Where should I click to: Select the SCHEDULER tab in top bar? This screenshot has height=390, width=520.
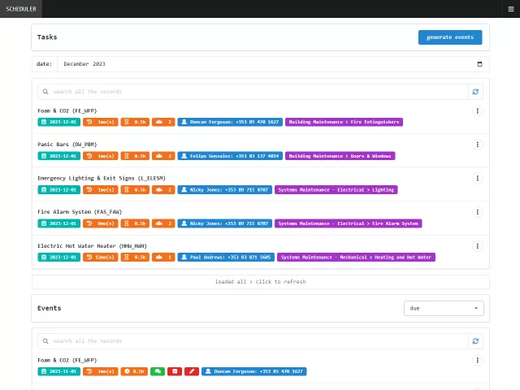[x=19, y=8]
